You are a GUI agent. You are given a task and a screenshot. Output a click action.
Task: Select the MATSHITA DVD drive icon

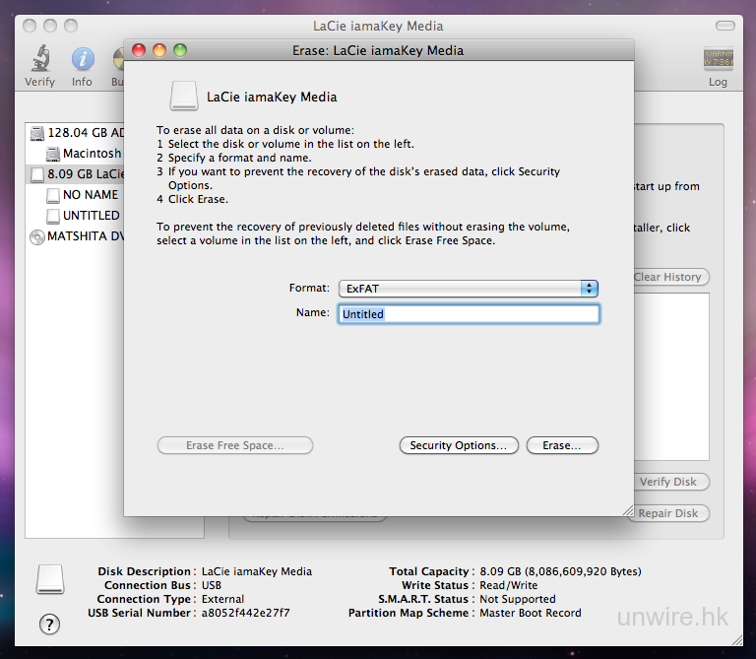[37, 236]
